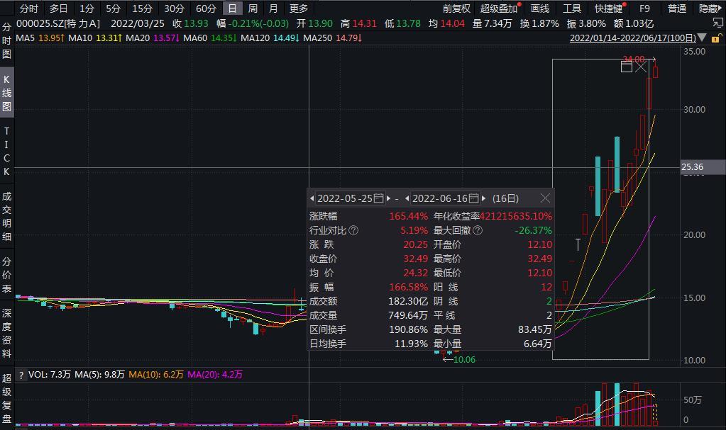Remove the range selection box

(641, 67)
